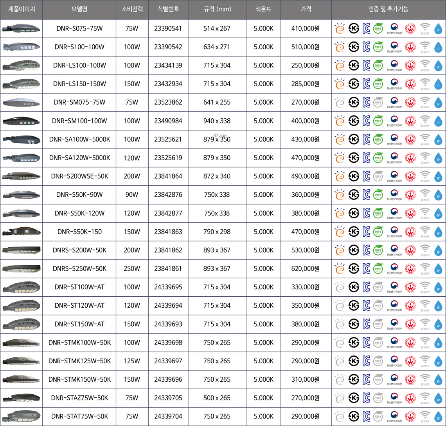Click the red women's enterprise seal in DNR-S50K-150 row
Screen dimensions: 446x426
(410, 232)
